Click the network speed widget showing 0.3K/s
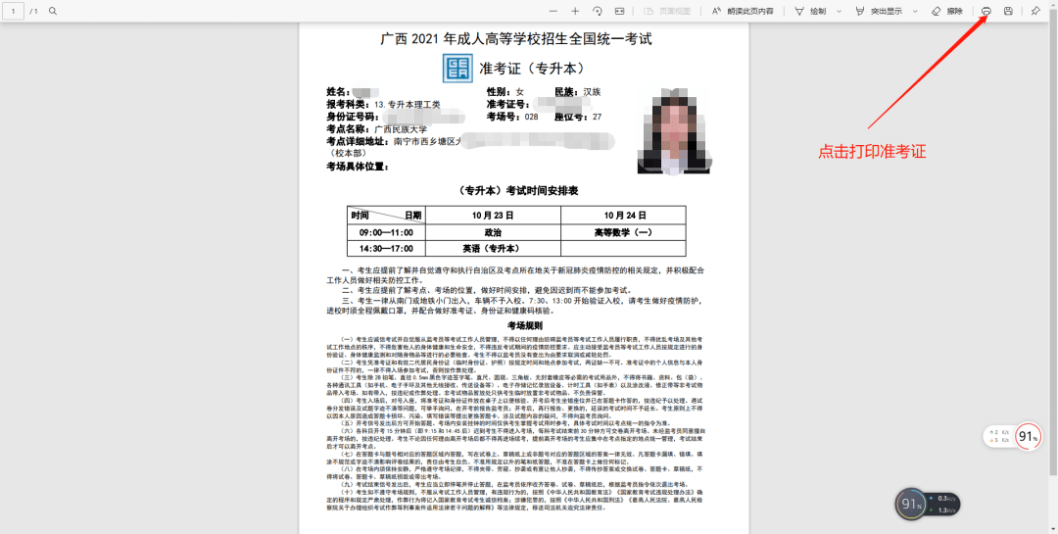Image resolution: width=1058 pixels, height=534 pixels. pos(944,504)
